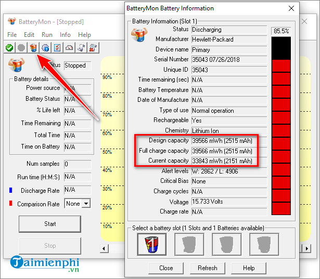Open the File menu
This screenshot has height=279, width=320.
(x=12, y=35)
